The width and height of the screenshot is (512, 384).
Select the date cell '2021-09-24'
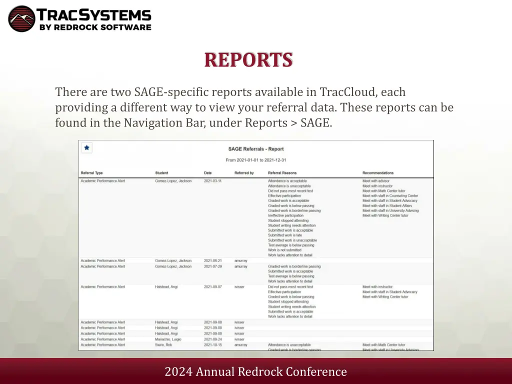click(213, 339)
